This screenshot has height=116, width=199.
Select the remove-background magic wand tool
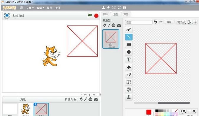pos(129,90)
